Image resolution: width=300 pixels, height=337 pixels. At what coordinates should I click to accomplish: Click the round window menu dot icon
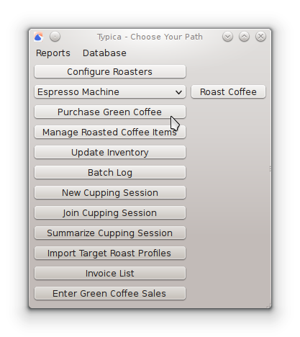pyautogui.click(x=55, y=37)
